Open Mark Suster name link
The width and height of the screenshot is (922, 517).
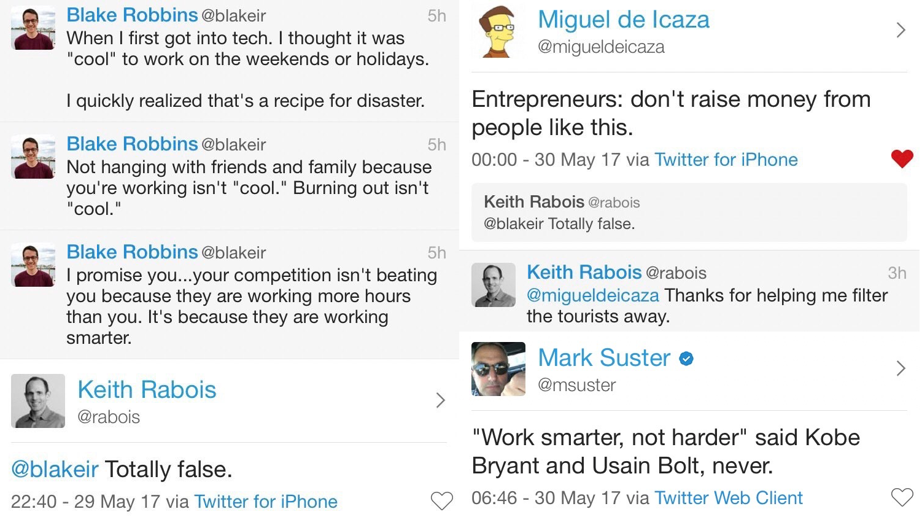[604, 358]
